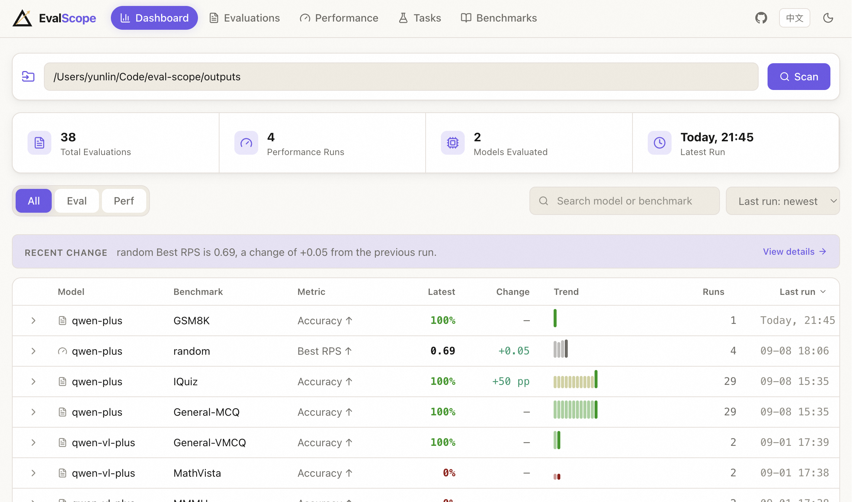Screen dimensions: 852x502
Task: Expand the qwen-plus General-MCQ row
Action: pos(33,412)
